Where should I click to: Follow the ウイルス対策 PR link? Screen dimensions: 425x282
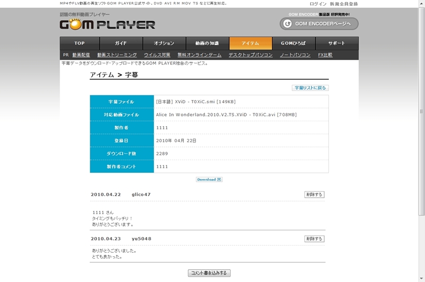(157, 55)
